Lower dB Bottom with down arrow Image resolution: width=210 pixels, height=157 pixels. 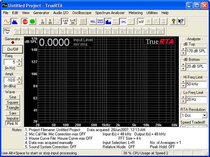(183, 68)
